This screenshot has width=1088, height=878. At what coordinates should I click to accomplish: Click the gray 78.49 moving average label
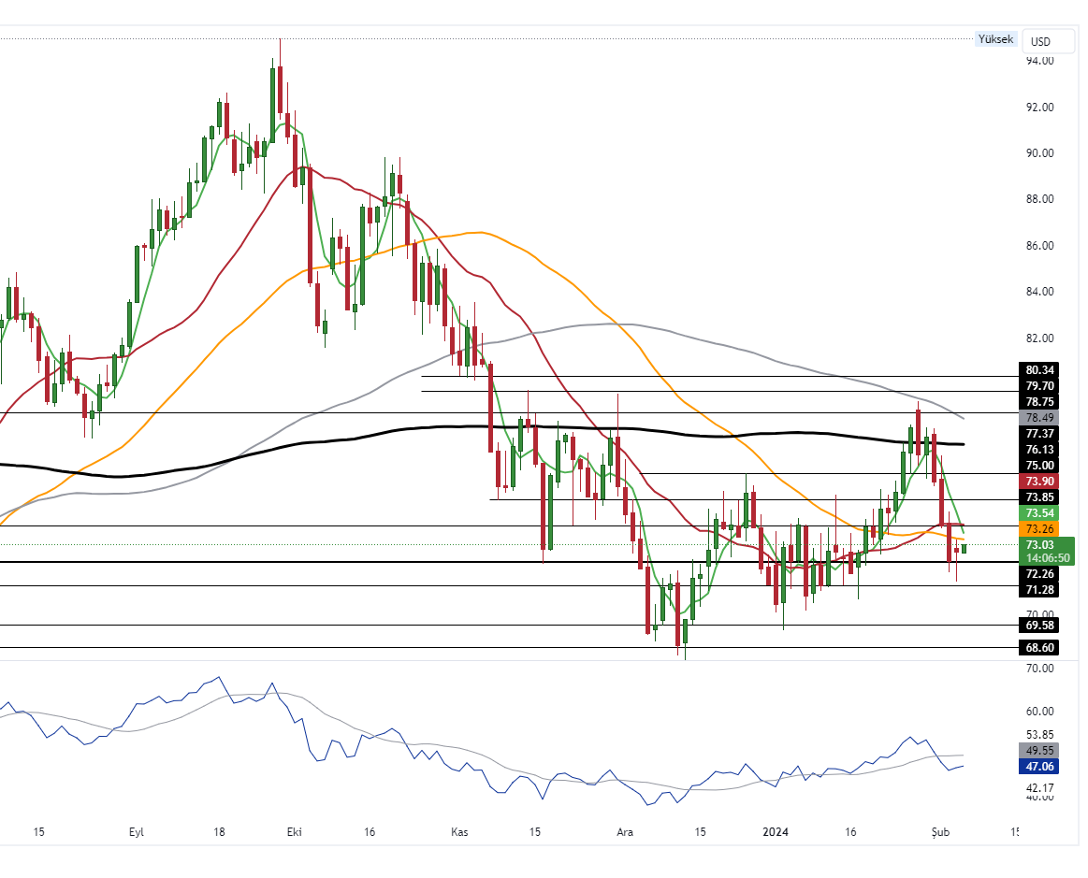point(1040,418)
